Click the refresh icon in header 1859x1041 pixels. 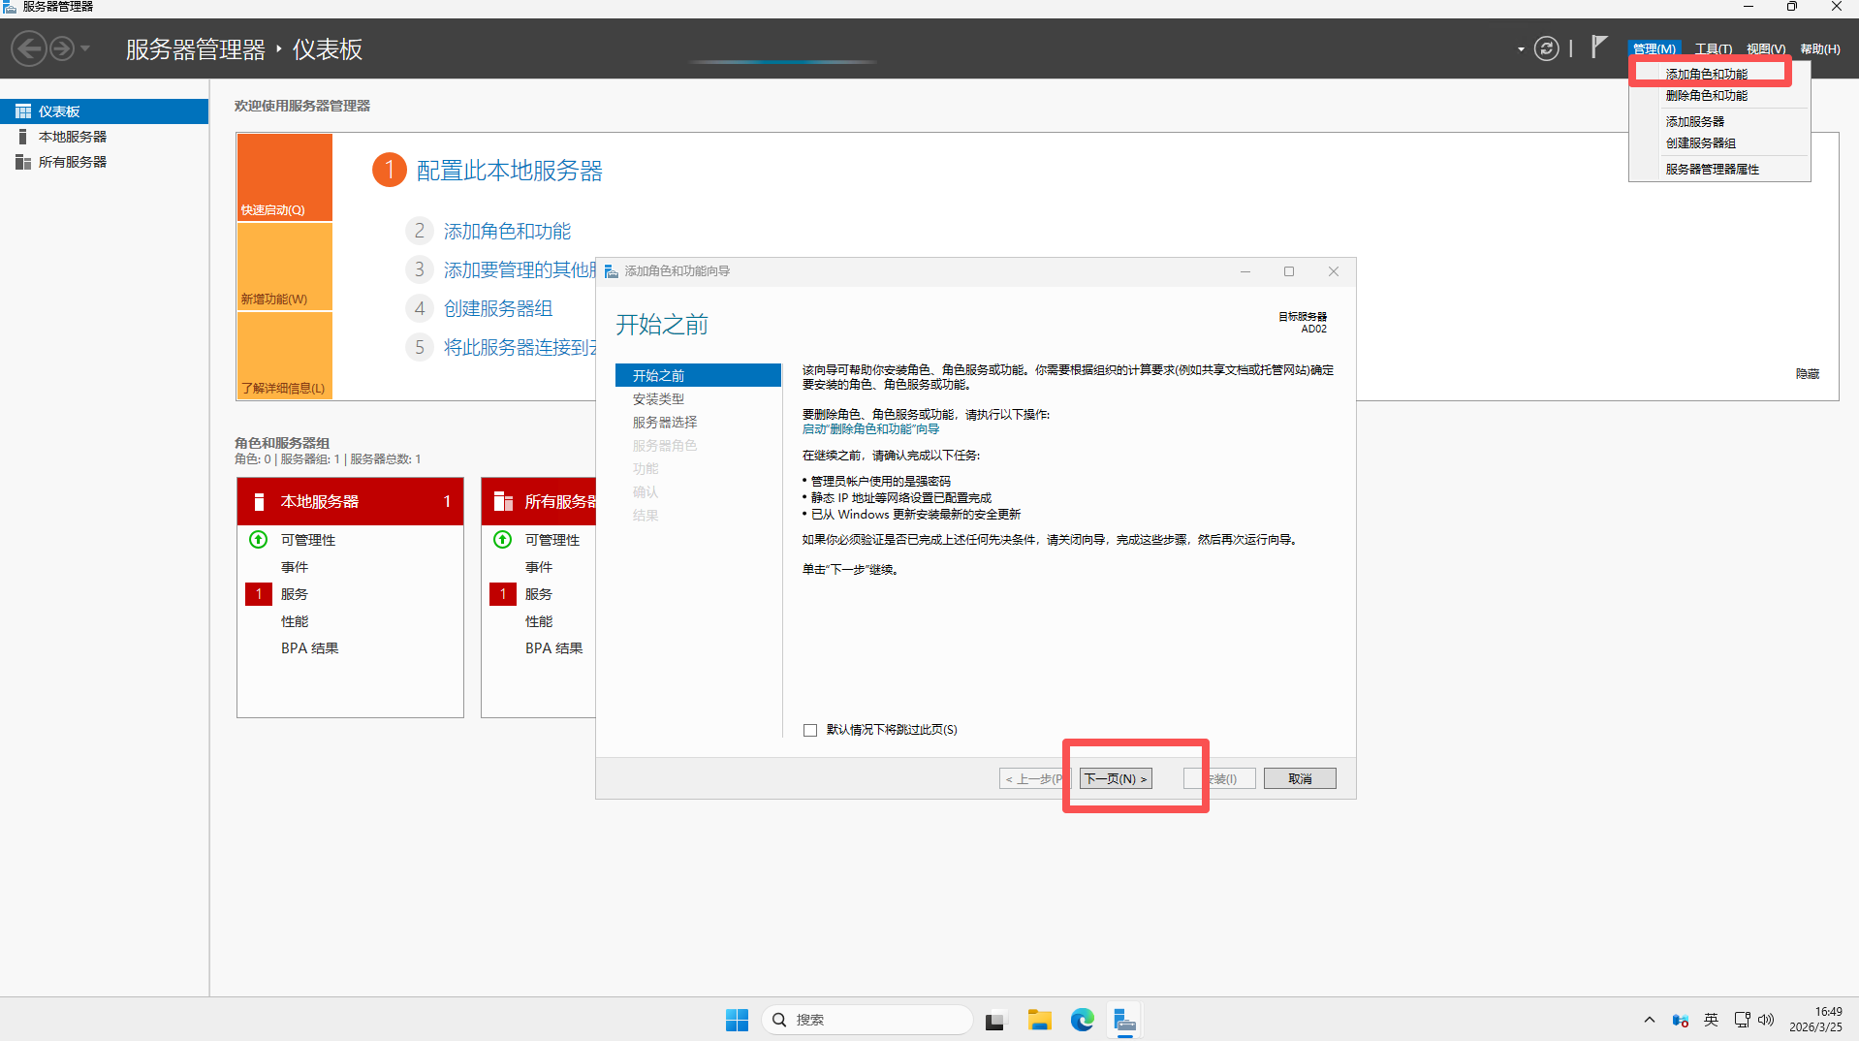[x=1546, y=48]
